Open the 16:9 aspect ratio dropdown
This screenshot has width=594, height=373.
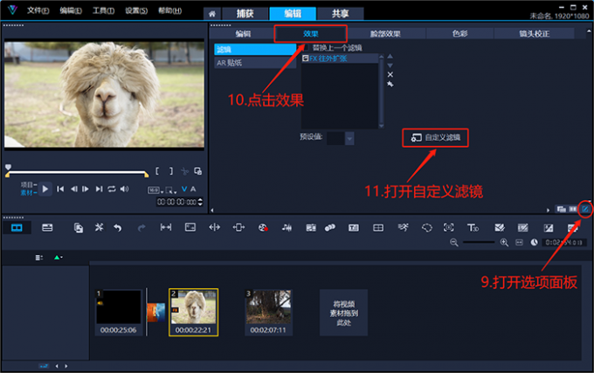pyautogui.click(x=155, y=190)
